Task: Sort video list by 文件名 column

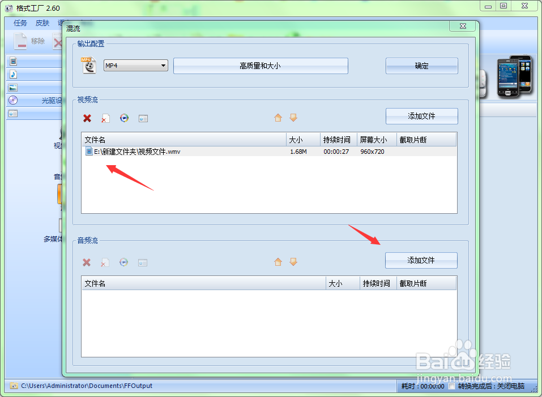Action: [184, 140]
